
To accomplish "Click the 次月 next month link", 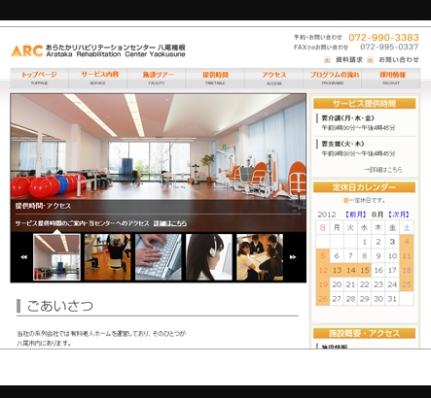I will [399, 215].
